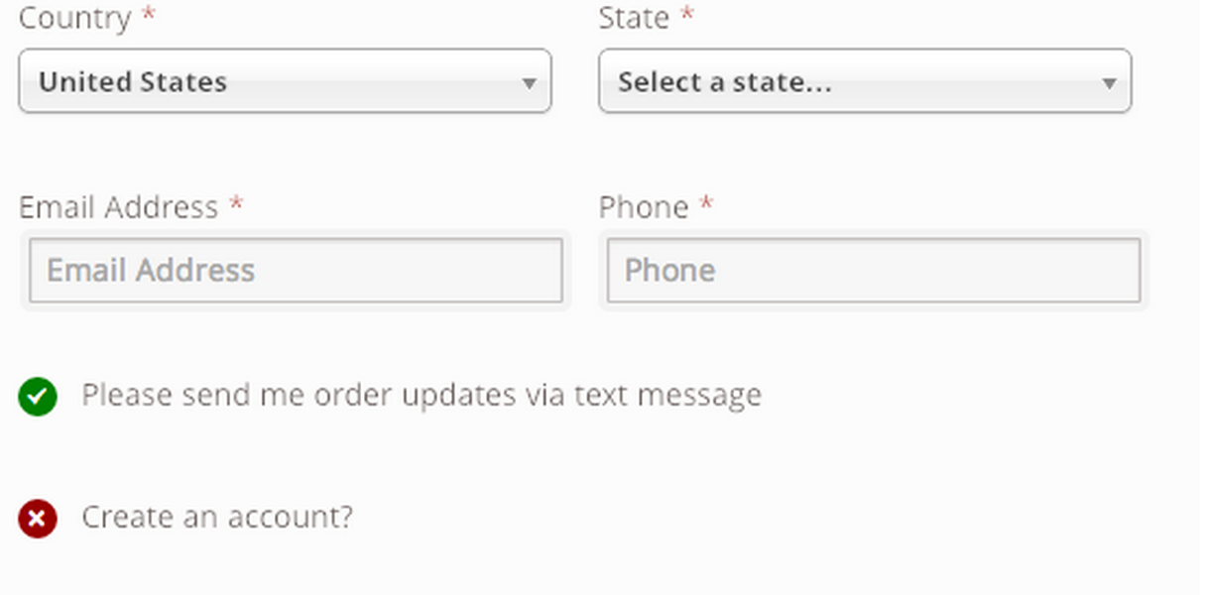Screen dimensions: 1208x605
Task: Click the Phone field label
Action: coord(644,207)
